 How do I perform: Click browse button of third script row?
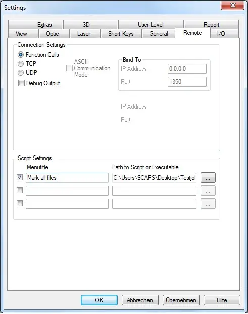[208, 203]
